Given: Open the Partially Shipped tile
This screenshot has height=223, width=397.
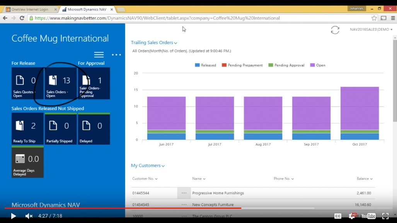Looking at the screenshot, I should tap(61, 129).
